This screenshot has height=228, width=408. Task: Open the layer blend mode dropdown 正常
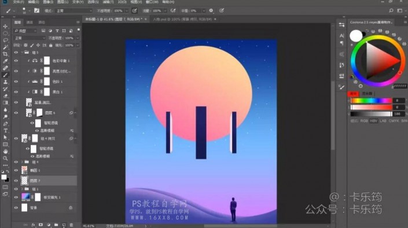click(30, 38)
